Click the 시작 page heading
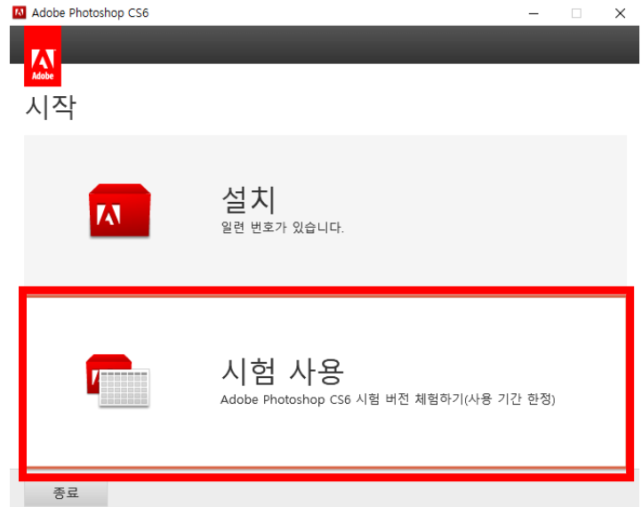 pyautogui.click(x=51, y=108)
